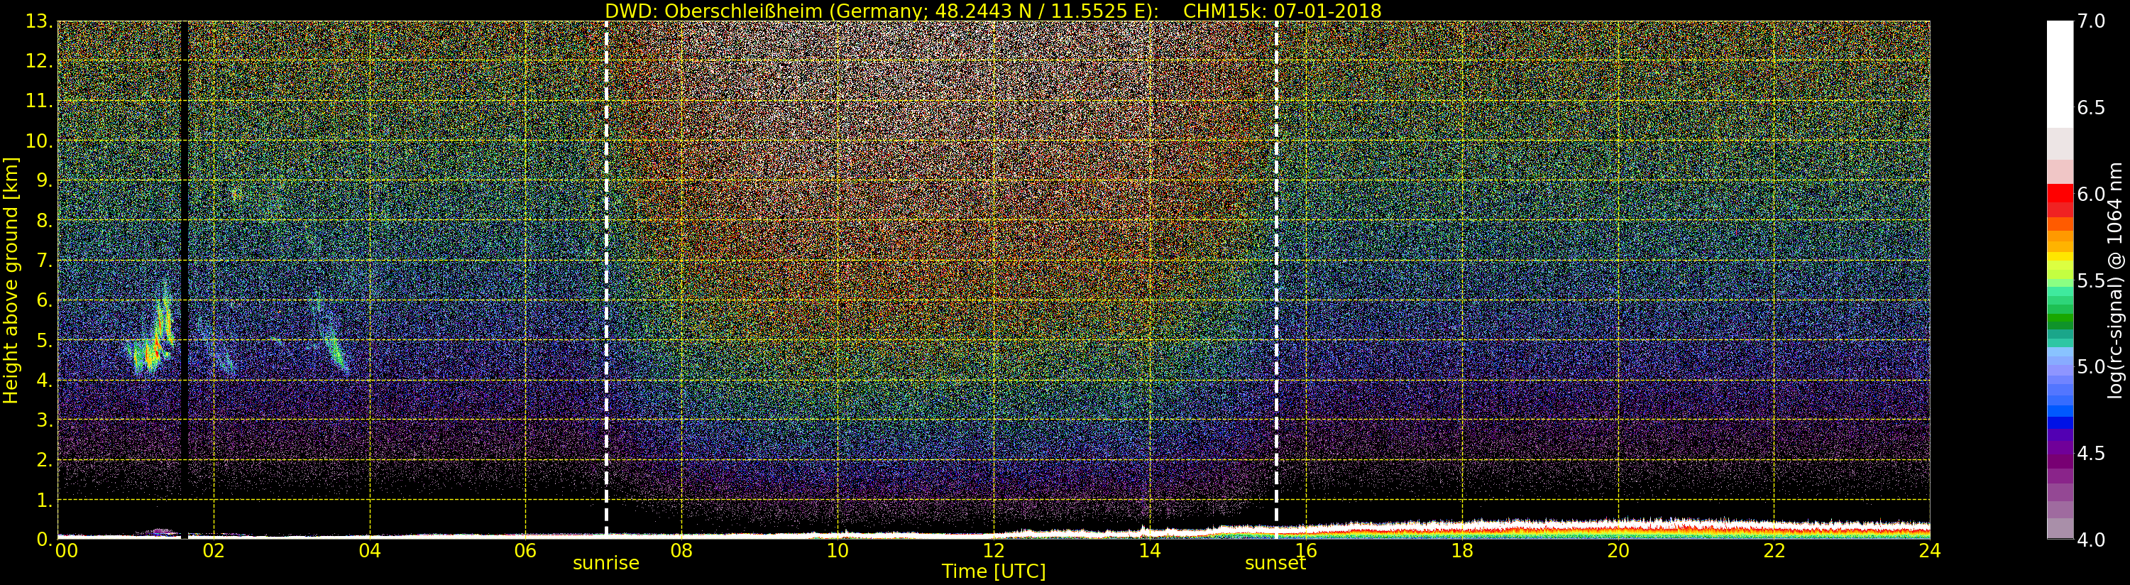Viewport: 2130px width, 585px height.
Task: Click the plot title with Oberschleißheim station
Action: click(x=992, y=11)
